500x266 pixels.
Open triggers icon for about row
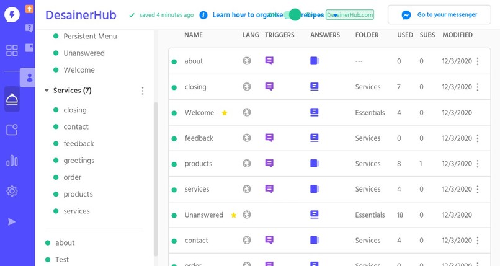[x=269, y=61]
